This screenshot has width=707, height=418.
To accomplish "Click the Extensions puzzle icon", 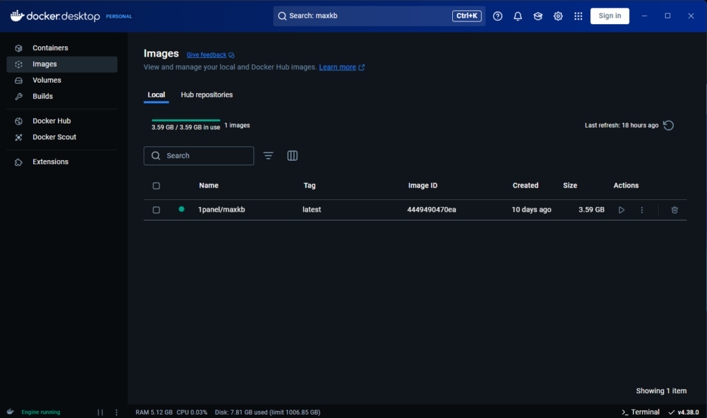I will pyautogui.click(x=19, y=162).
